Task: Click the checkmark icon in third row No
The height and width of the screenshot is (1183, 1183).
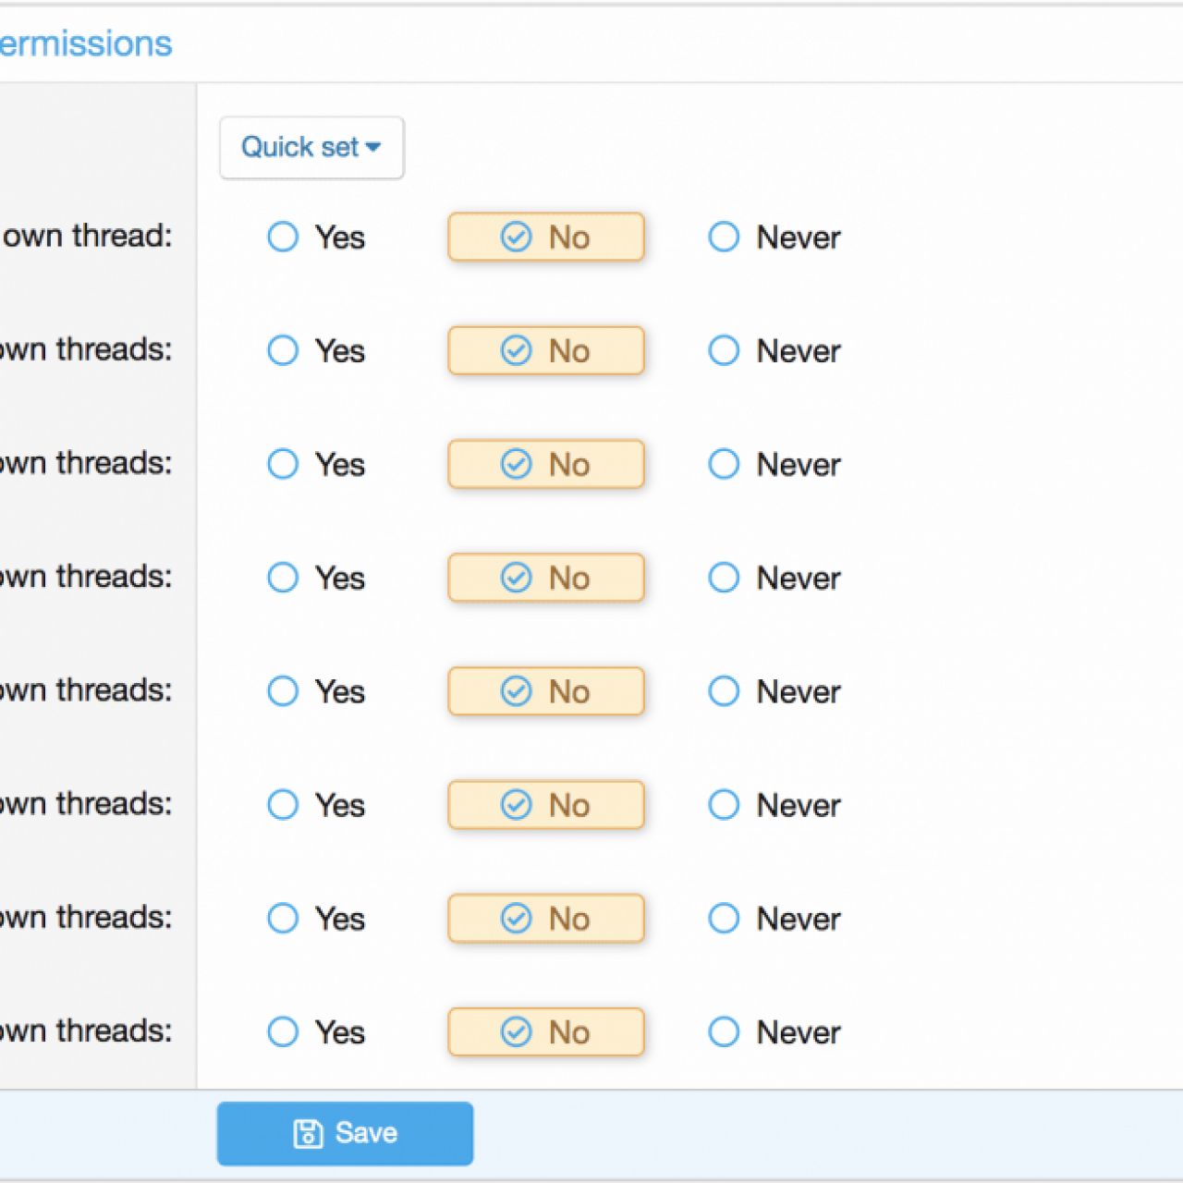Action: coord(517,464)
